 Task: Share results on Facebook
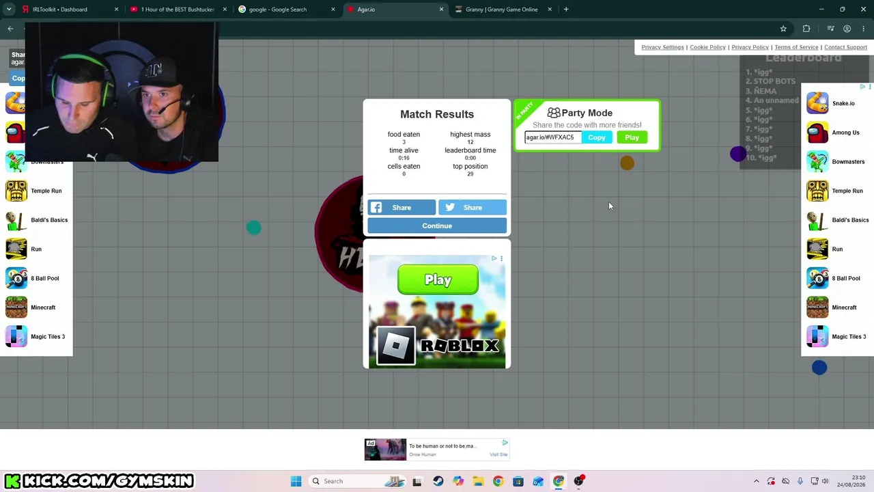(401, 208)
